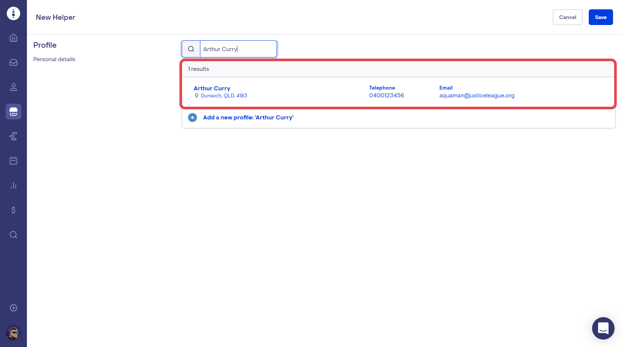Click the Arthur Curry search input field

[238, 49]
